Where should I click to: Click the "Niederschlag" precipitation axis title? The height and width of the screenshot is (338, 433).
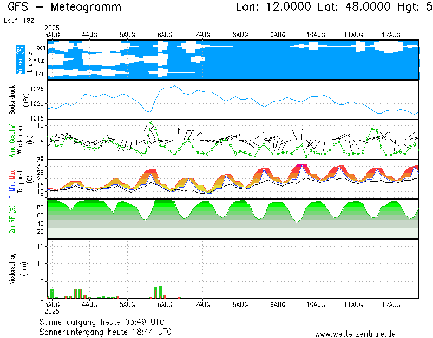coord(12,269)
